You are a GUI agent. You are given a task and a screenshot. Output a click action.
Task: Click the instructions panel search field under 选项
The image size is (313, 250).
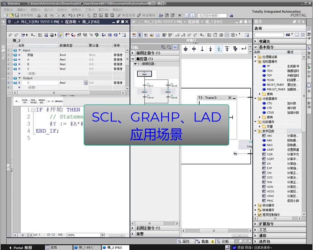click(269, 35)
